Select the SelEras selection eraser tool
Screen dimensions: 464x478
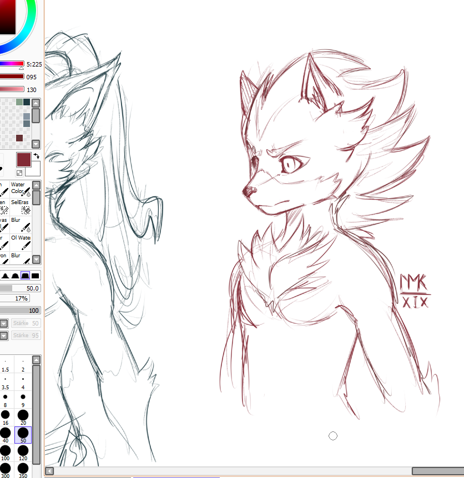21,206
